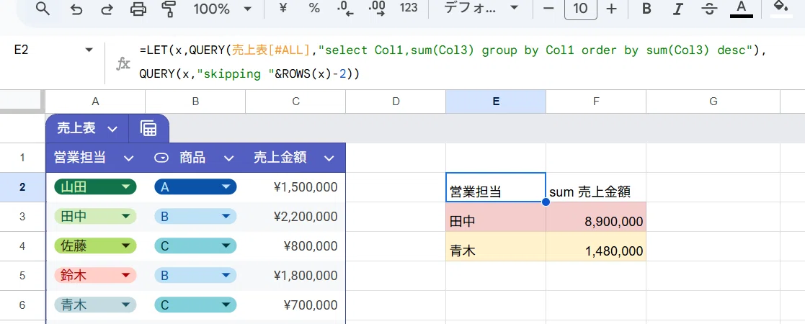Click the table view calculator icon
This screenshot has width=805, height=324.
tap(148, 129)
